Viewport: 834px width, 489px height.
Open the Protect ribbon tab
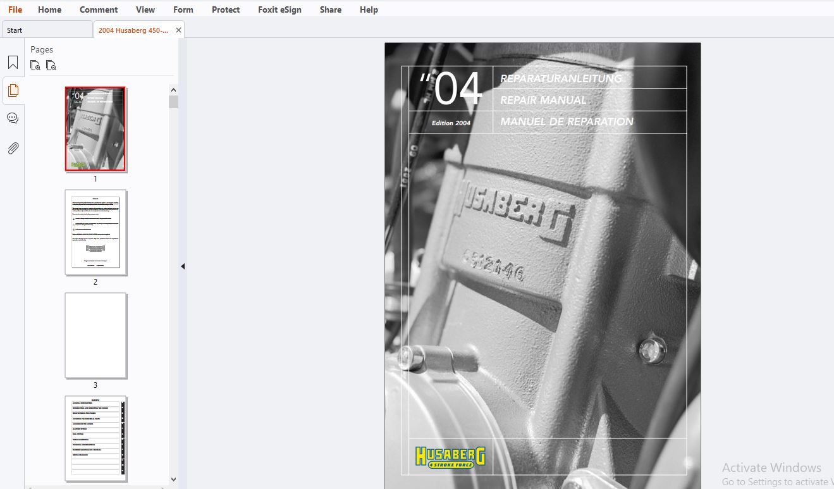pos(226,9)
